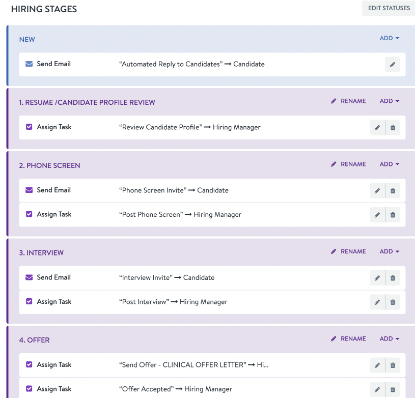Click the checkmark icon for Offer Accepted row
This screenshot has width=415, height=398.
(29, 388)
